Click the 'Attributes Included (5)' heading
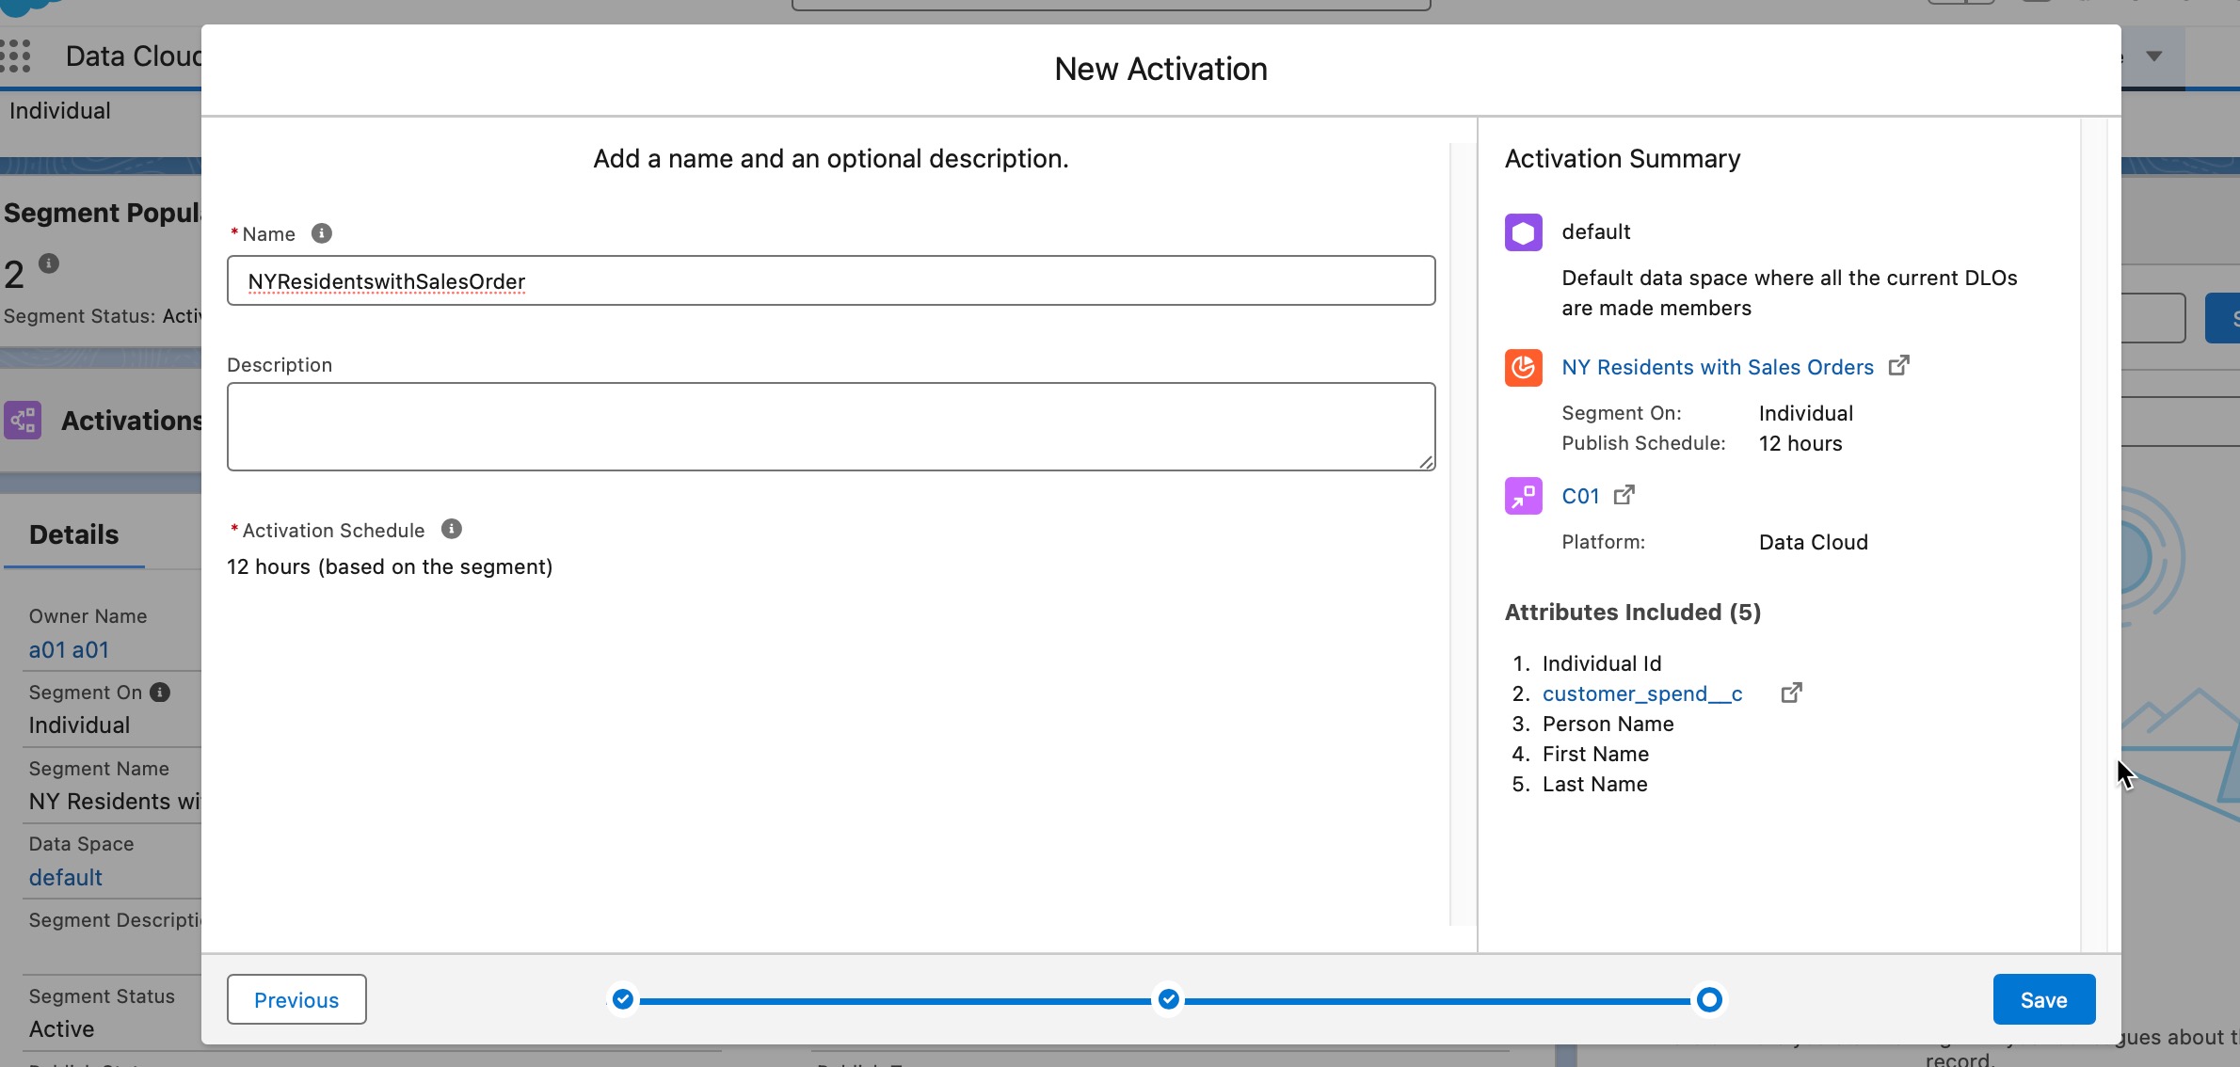Screen dimensions: 2240x1067 point(1633,613)
